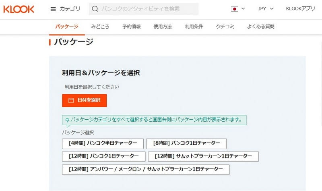The width and height of the screenshot is (322, 191).
Task: Click the KLOOK logo
Action: [19, 9]
